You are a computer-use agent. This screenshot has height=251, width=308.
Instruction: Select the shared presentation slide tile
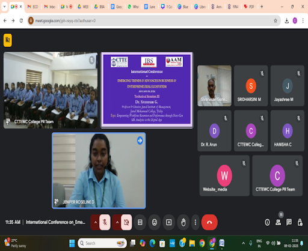[147, 90]
